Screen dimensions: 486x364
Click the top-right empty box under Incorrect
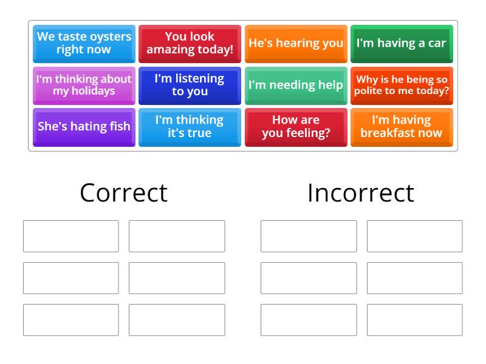coord(415,236)
